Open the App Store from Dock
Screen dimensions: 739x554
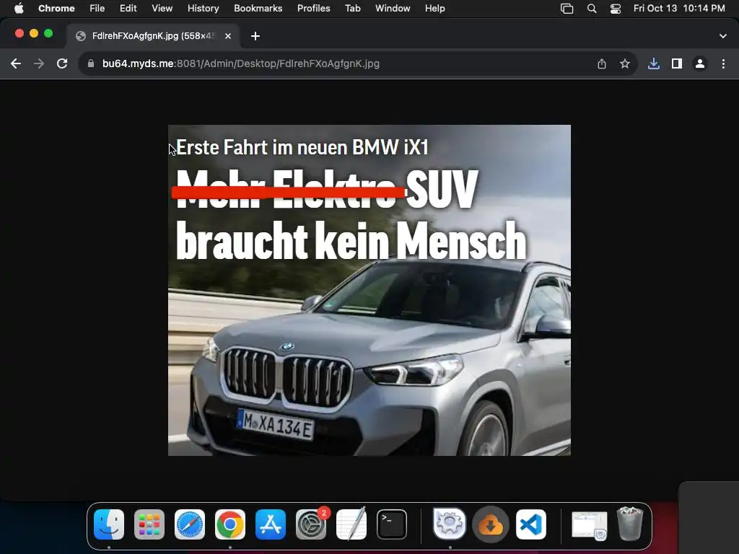pos(271,524)
